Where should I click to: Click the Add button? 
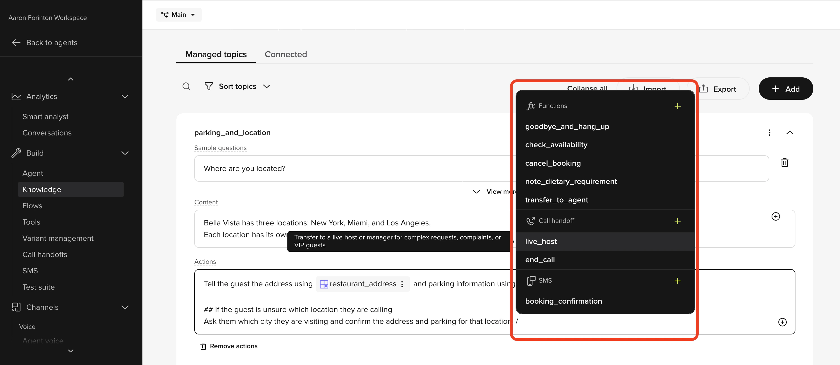[786, 88]
